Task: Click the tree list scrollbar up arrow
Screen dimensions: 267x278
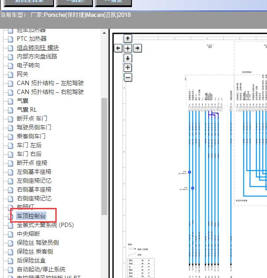Action: click(x=104, y=33)
